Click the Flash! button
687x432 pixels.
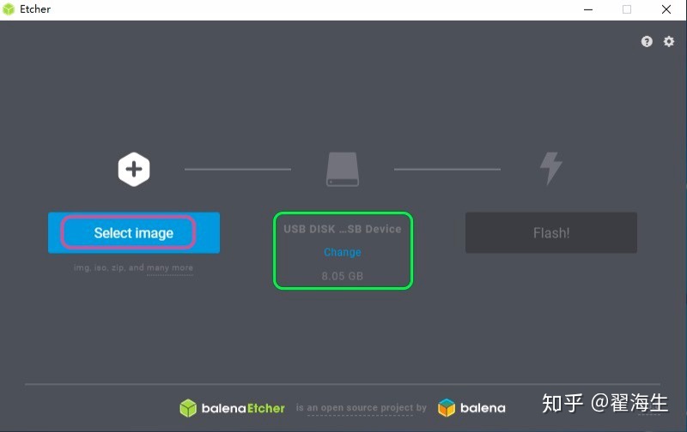click(x=551, y=232)
